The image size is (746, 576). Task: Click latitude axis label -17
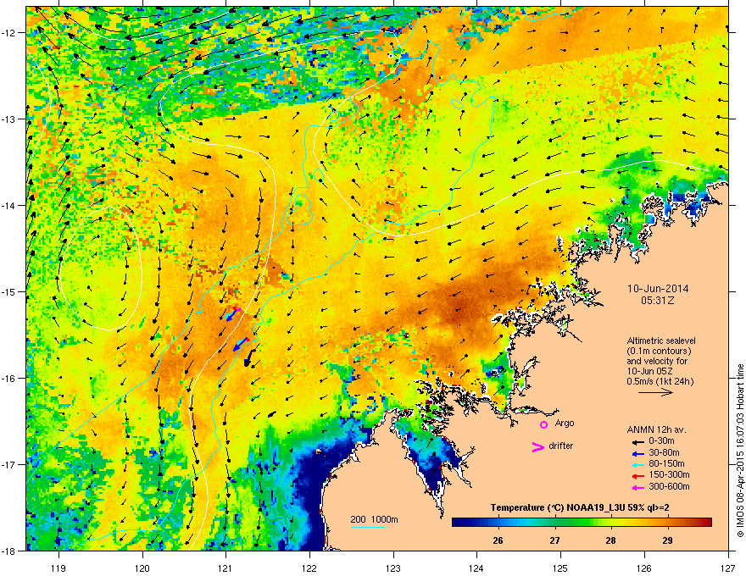[9, 464]
